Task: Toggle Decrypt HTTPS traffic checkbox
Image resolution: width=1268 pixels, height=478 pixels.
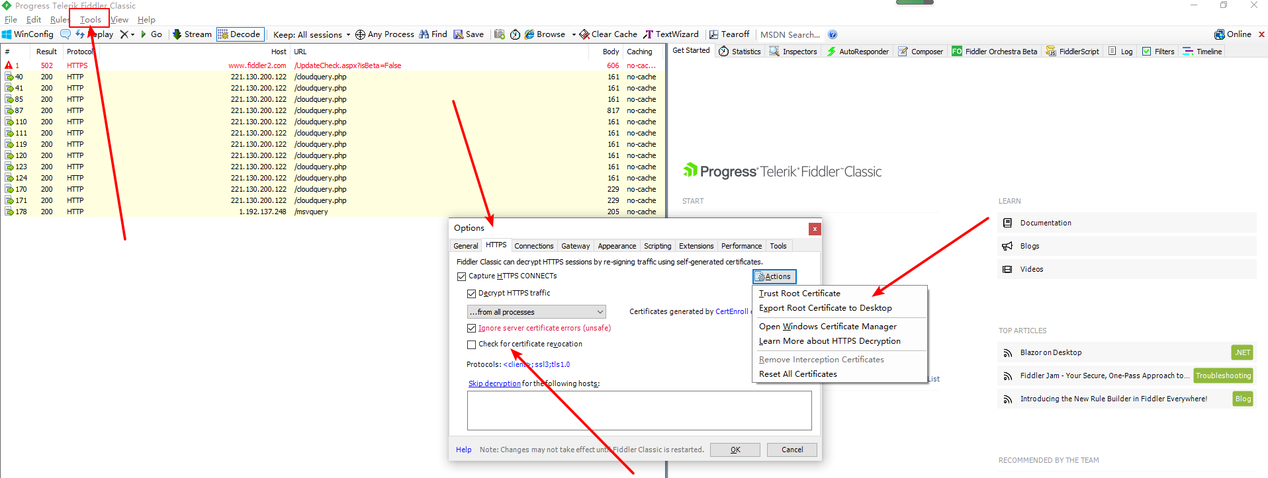Action: pyautogui.click(x=471, y=294)
